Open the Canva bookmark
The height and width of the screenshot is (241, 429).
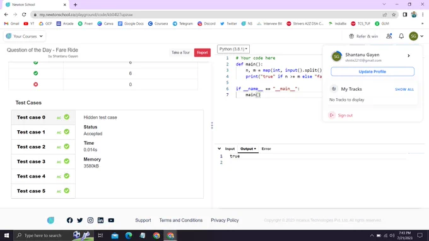[105, 24]
